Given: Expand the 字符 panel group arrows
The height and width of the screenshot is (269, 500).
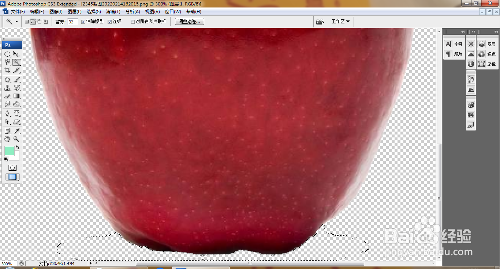Looking at the screenshot, I should click(x=463, y=32).
